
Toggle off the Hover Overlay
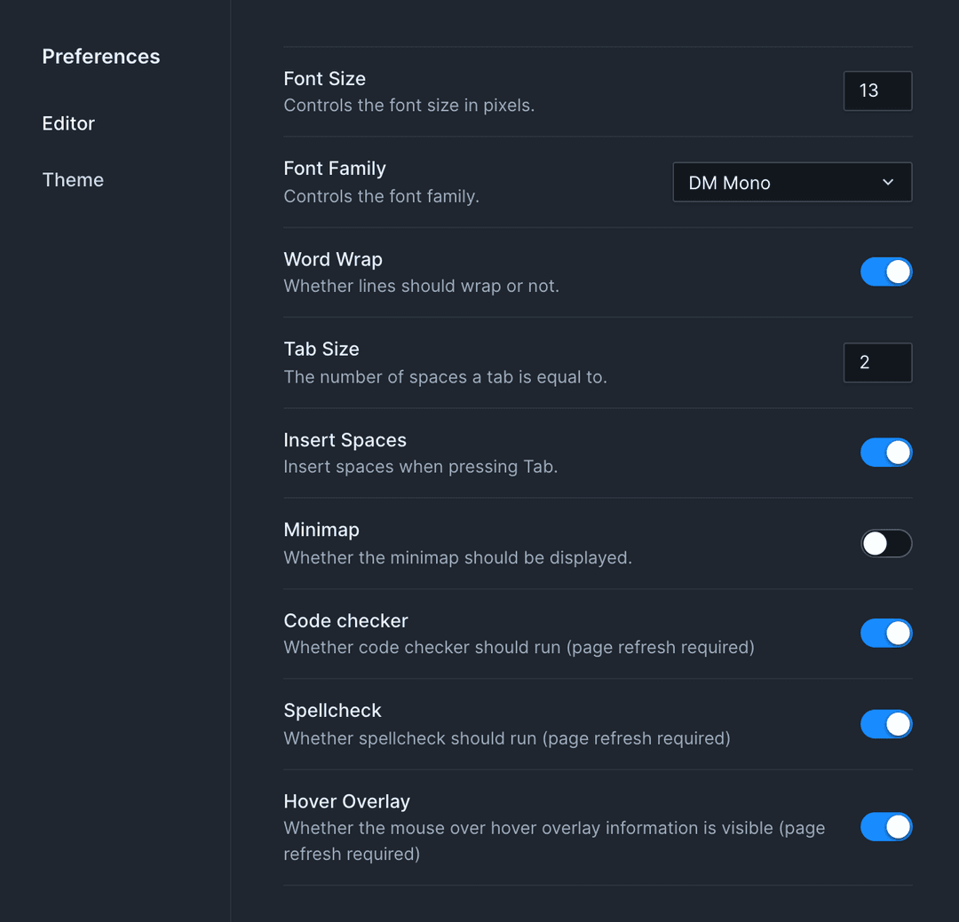tap(886, 826)
